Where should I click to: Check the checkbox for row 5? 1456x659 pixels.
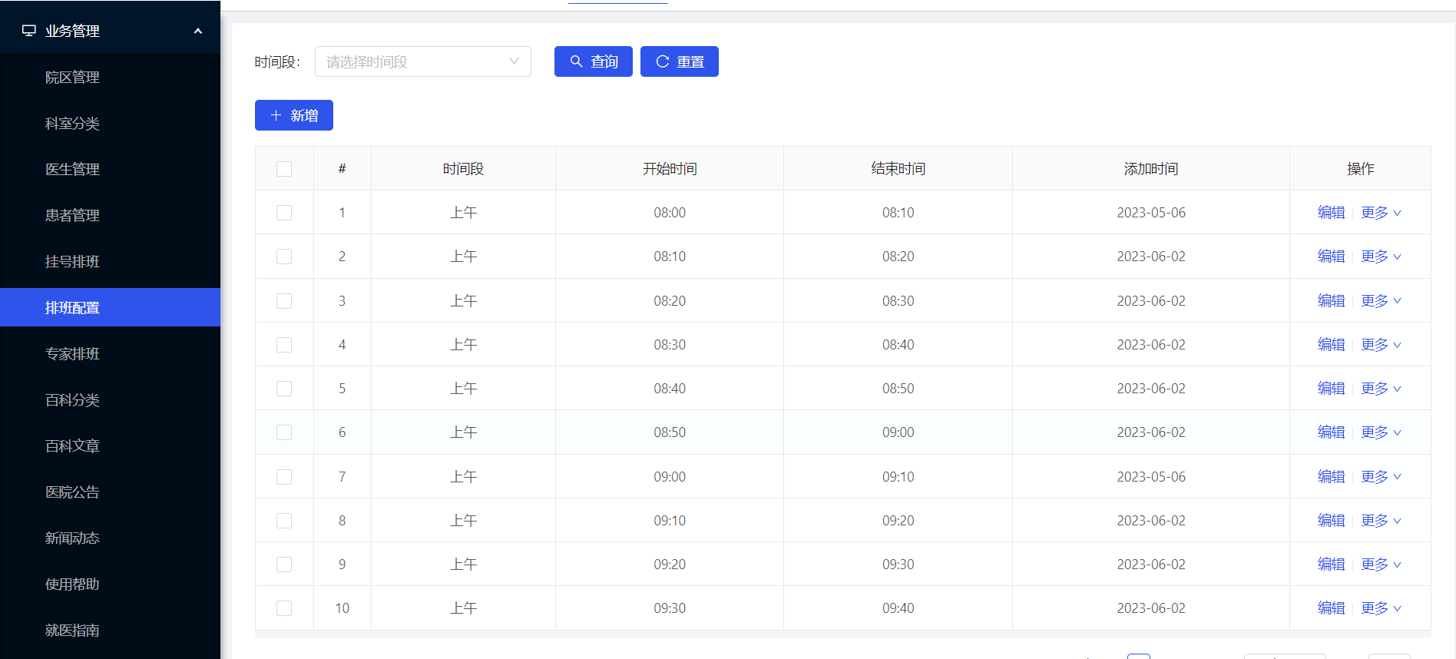click(284, 389)
